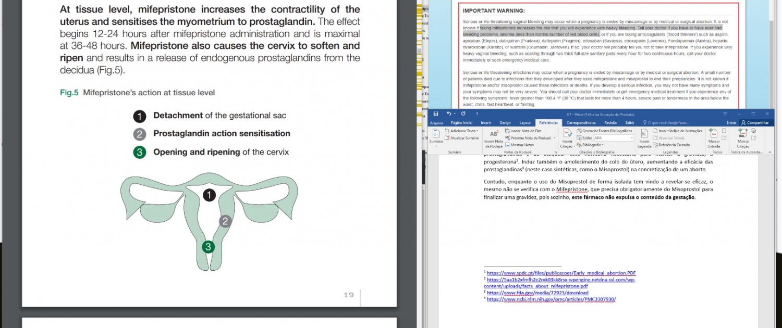Click the Undo arrow in Quick Access
Image resolution: width=782 pixels, height=328 pixels.
(448, 113)
